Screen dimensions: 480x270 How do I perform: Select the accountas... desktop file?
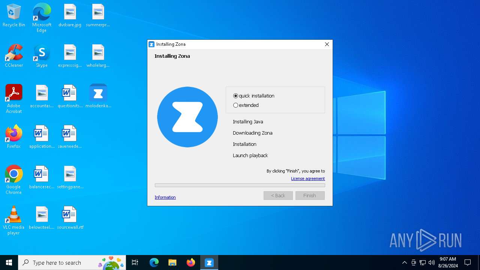(x=42, y=97)
